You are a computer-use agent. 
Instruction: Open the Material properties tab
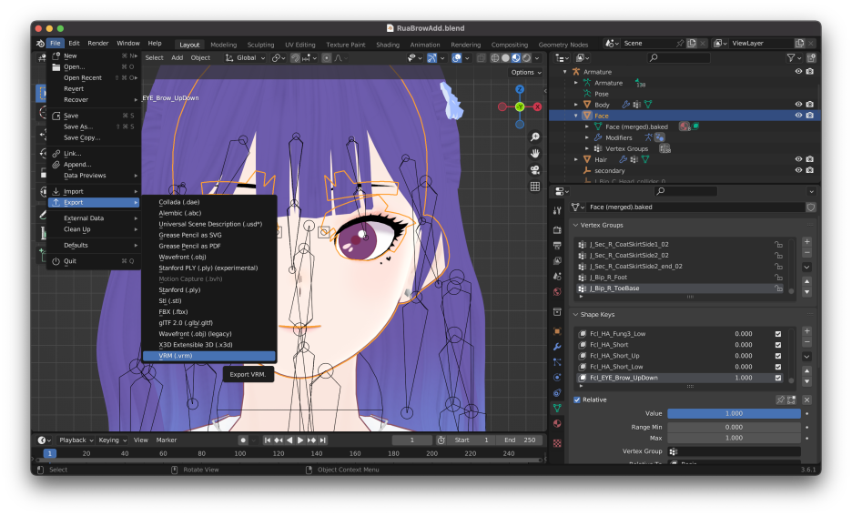coord(557,424)
